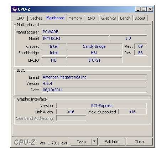
Task: Show the About tab
Action: tap(140, 18)
